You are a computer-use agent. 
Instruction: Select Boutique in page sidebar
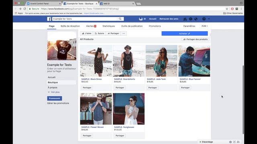tap(61, 82)
